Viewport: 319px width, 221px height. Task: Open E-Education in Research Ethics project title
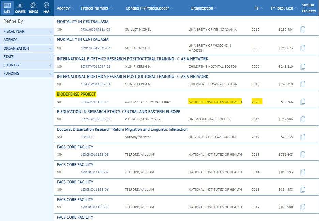tap(118, 112)
